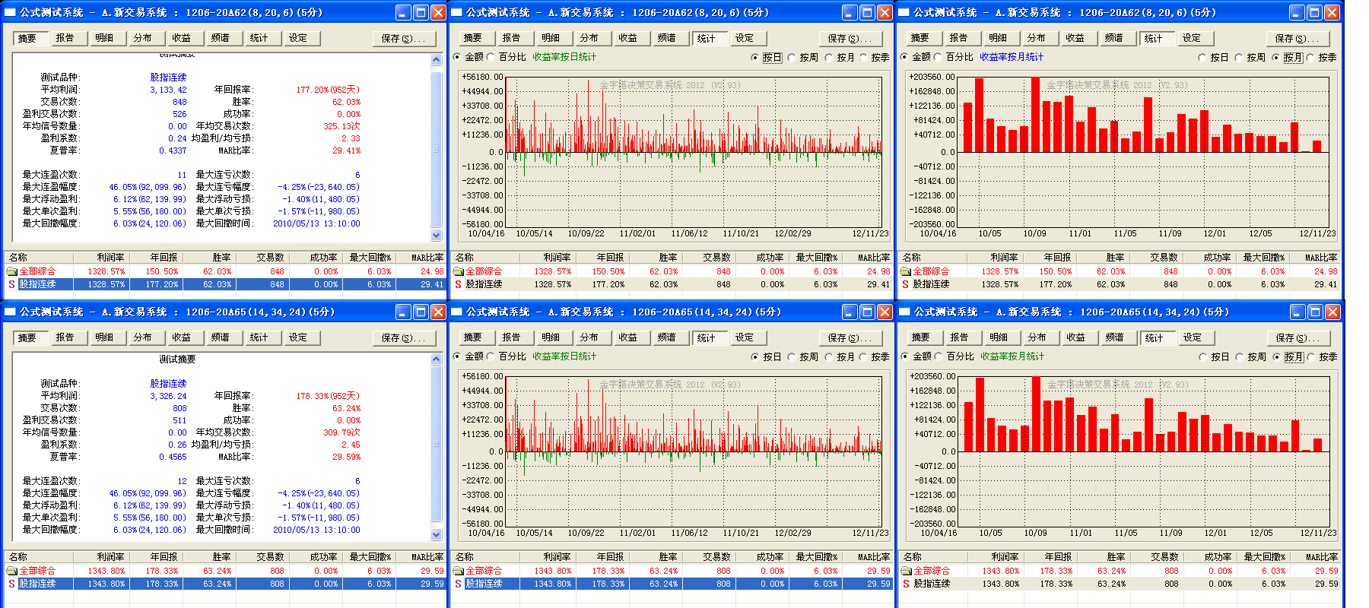Click S icon beside 股指连续 in 20A65 monthly chart window
This screenshot has height=608, width=1369.
click(x=905, y=584)
